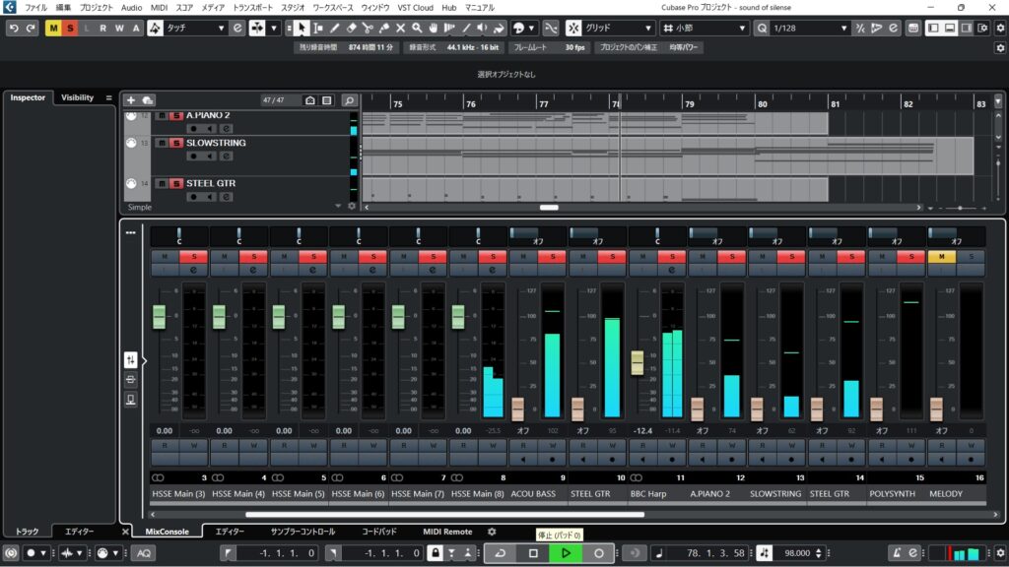Open mixer channel settings gear icon
The width and height of the screenshot is (1009, 567).
pyautogui.click(x=492, y=532)
